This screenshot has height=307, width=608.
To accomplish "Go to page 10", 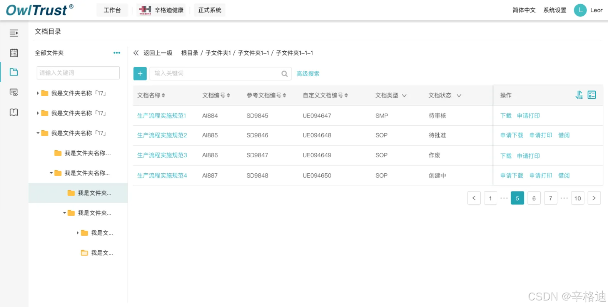I will tap(578, 198).
